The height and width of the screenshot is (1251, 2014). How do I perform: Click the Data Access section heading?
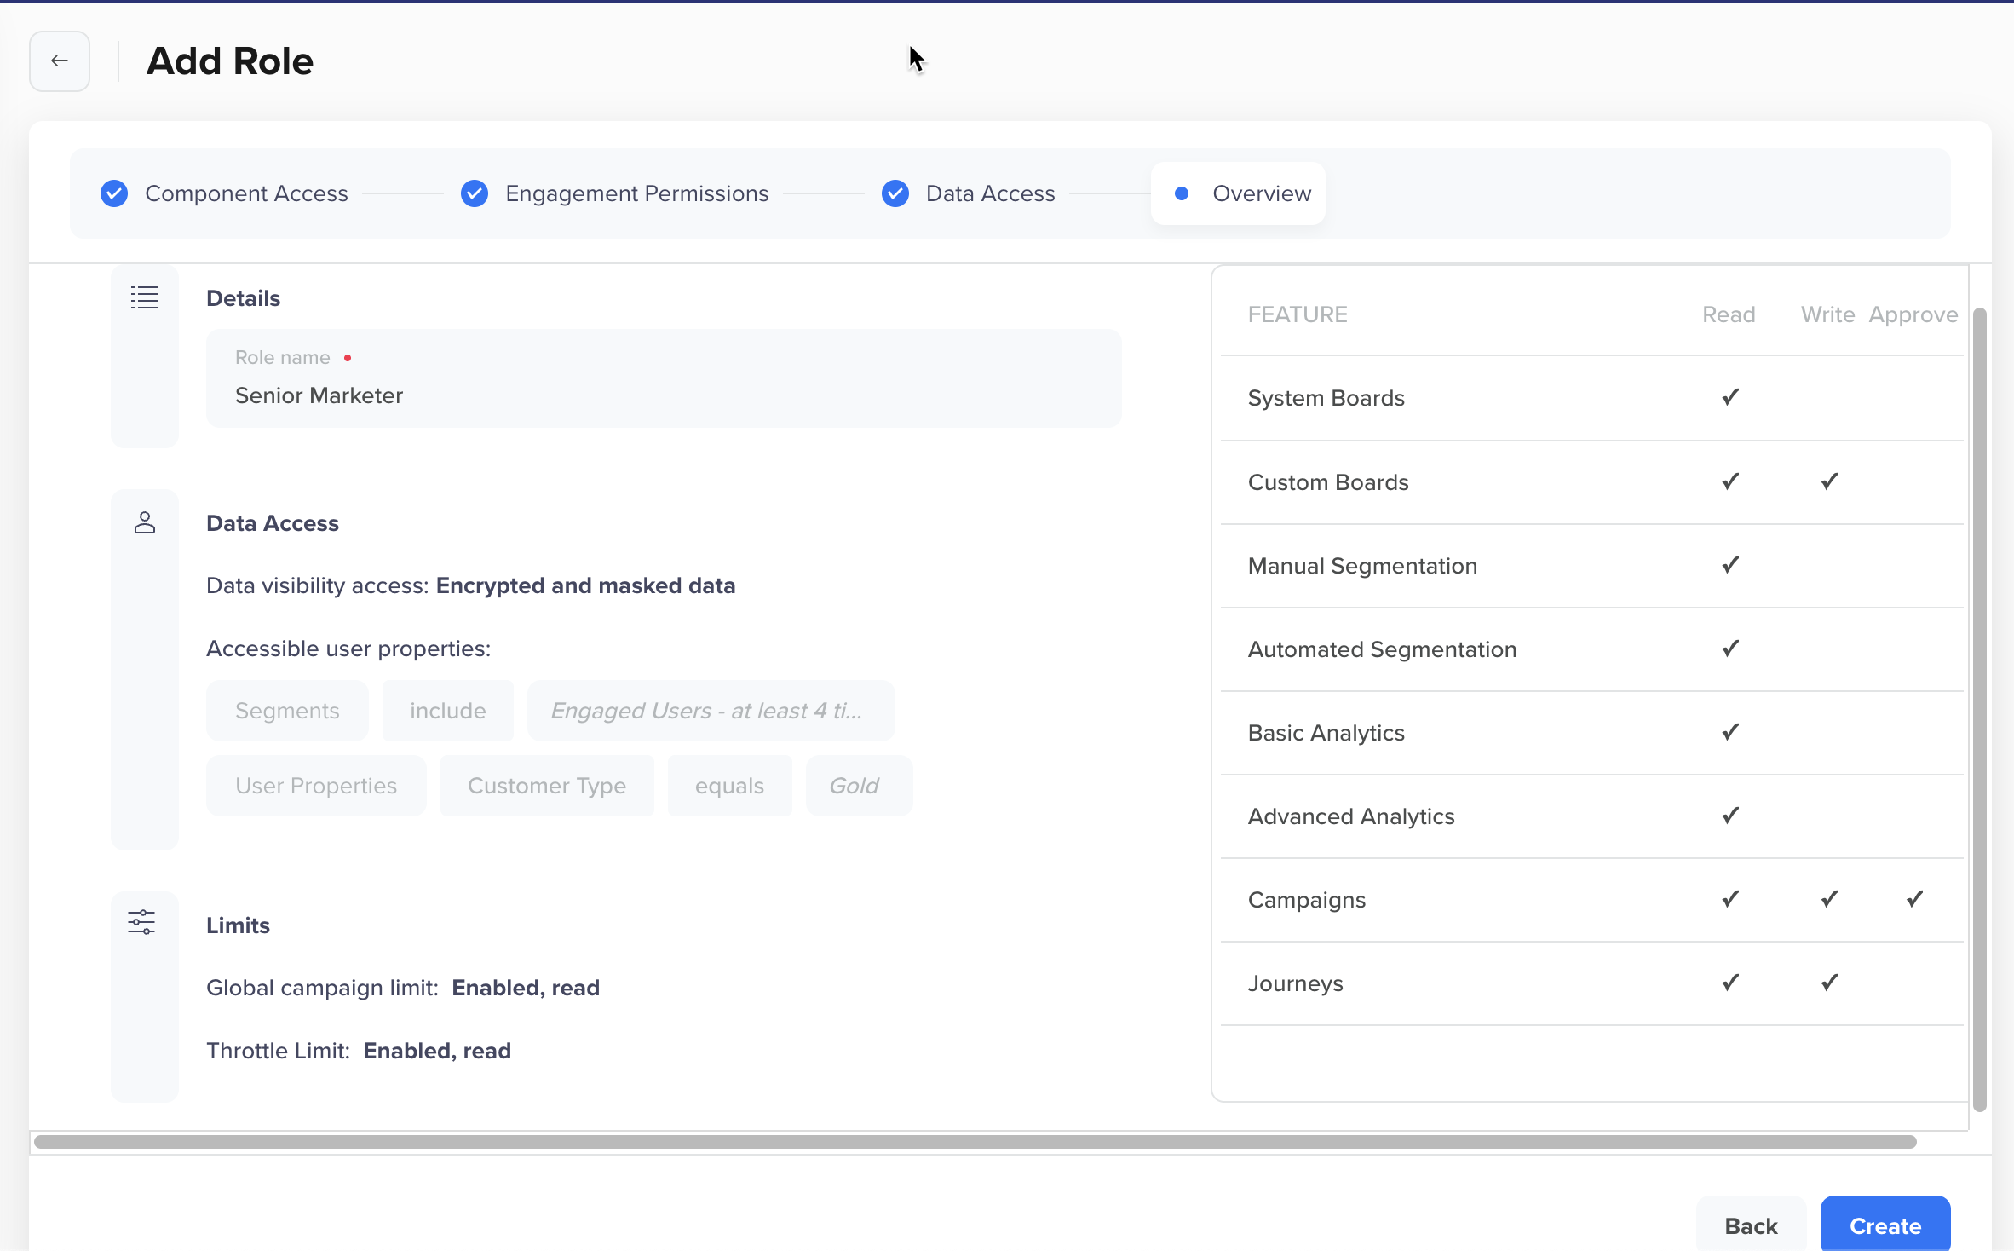(273, 523)
